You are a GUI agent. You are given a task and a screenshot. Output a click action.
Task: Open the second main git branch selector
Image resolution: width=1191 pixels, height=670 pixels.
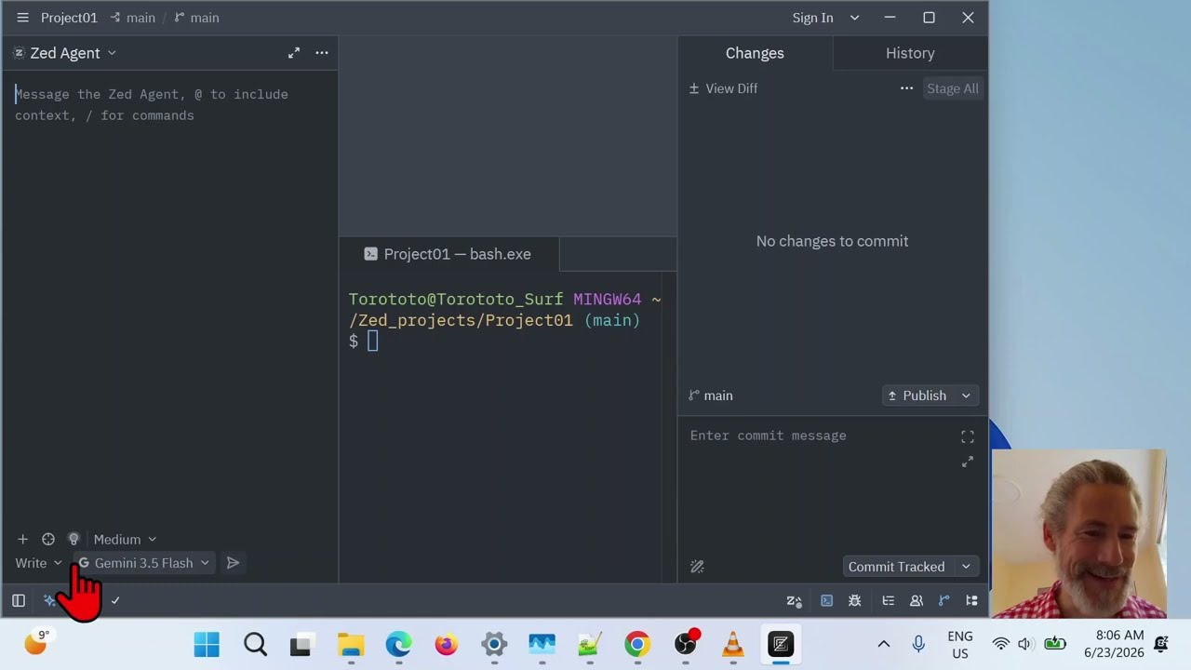[196, 18]
